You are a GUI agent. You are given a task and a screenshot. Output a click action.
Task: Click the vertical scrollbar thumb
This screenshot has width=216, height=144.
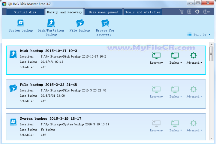point(211,54)
